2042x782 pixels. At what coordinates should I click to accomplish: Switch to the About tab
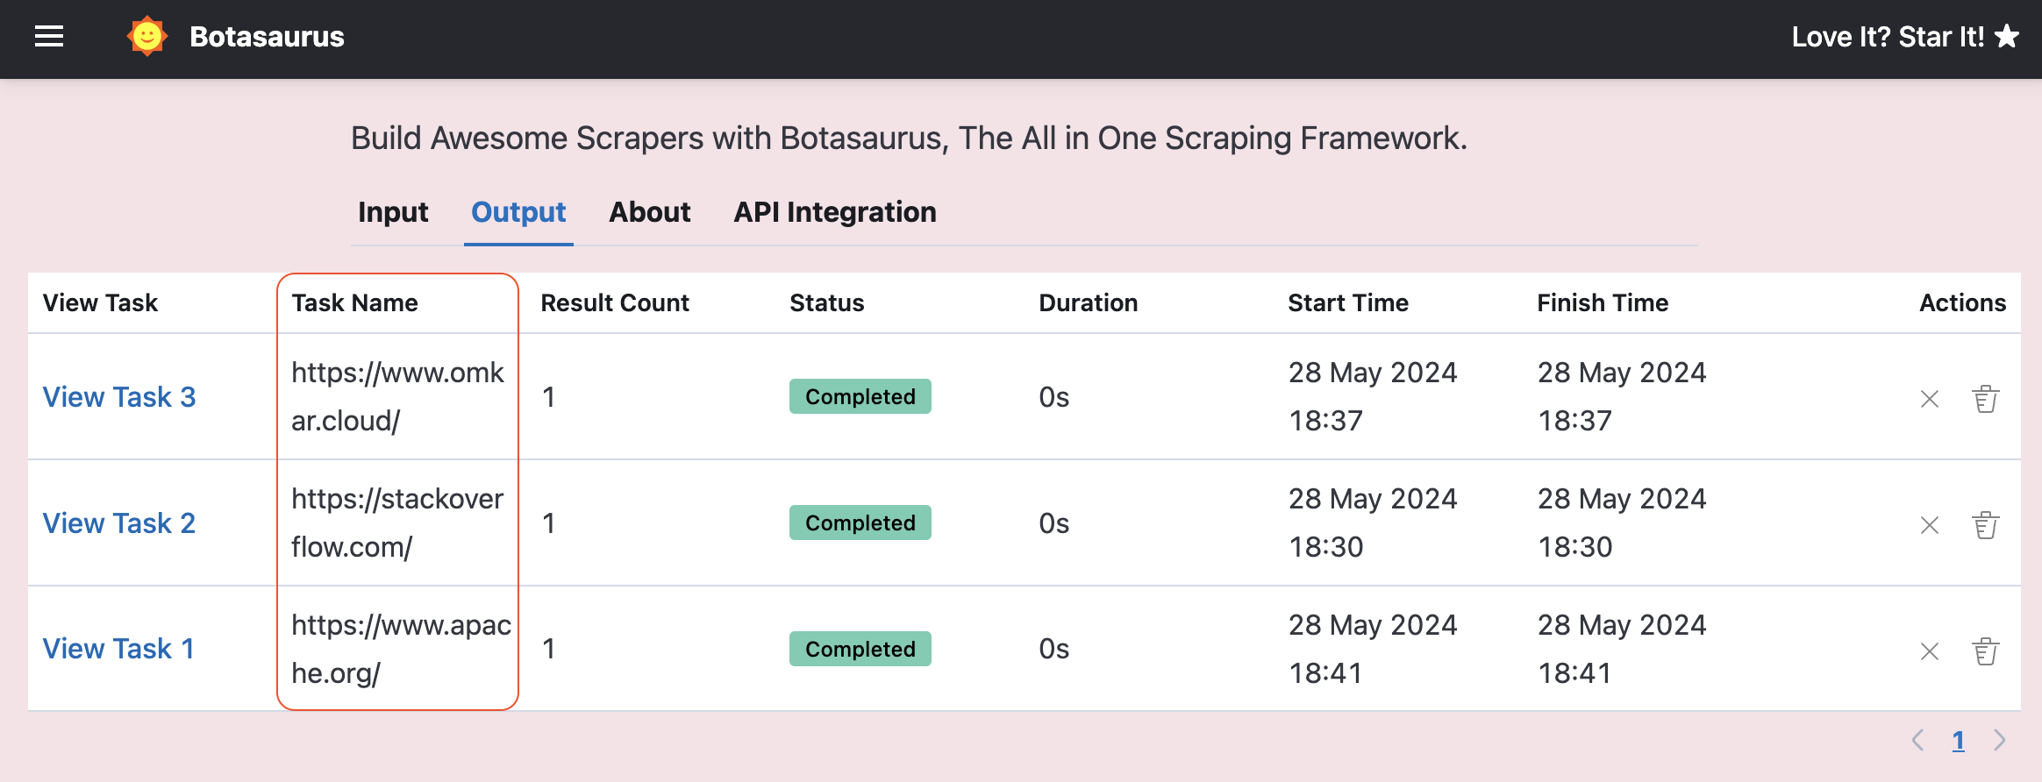tap(650, 212)
